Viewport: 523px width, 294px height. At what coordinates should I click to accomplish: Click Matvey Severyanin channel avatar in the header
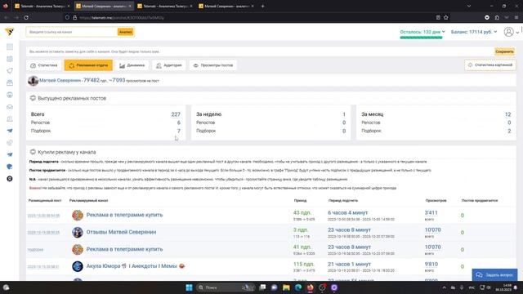click(33, 81)
